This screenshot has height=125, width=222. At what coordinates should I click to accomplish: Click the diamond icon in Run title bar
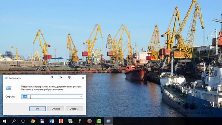61,77
